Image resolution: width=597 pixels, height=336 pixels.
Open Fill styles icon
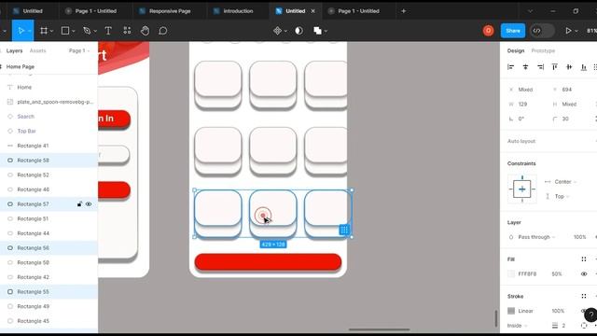584,259
